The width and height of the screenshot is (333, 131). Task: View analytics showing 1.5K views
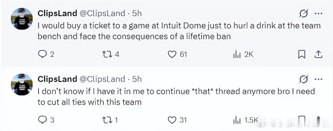click(236, 120)
